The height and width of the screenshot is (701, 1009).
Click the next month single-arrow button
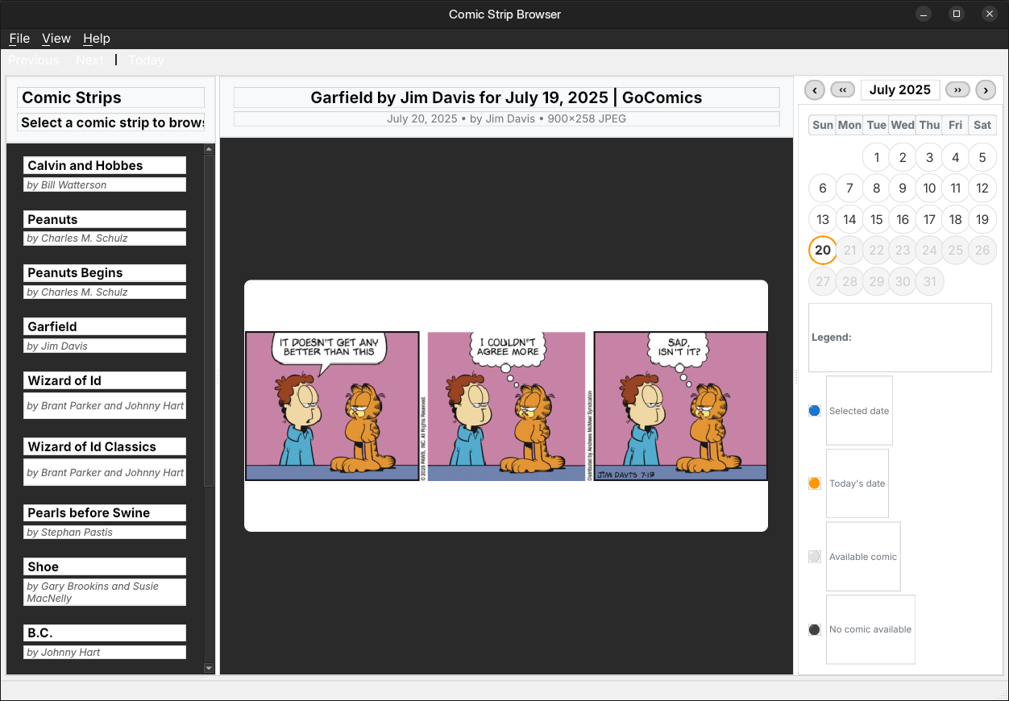(x=986, y=90)
